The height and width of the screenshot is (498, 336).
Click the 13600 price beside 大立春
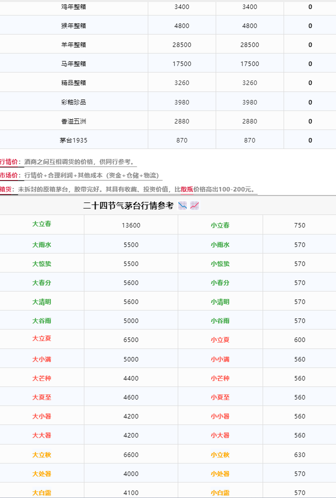pos(131,225)
